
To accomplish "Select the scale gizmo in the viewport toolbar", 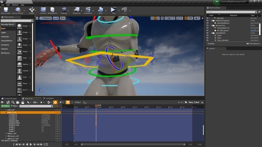I will (x=158, y=18).
